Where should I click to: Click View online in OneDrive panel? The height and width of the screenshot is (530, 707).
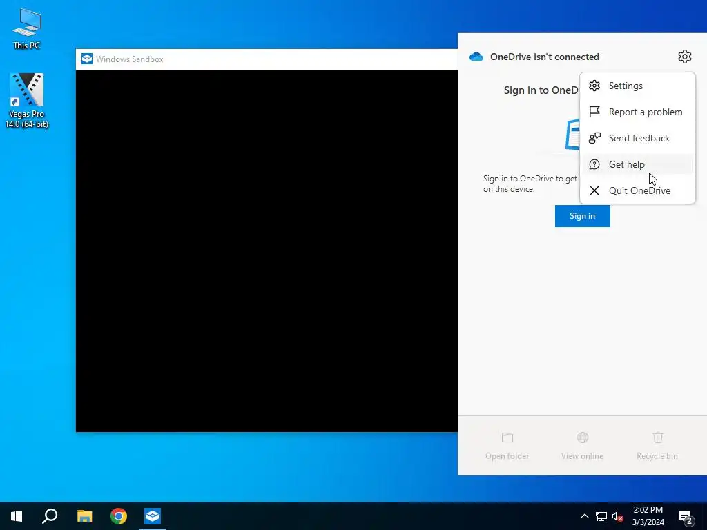(x=582, y=446)
